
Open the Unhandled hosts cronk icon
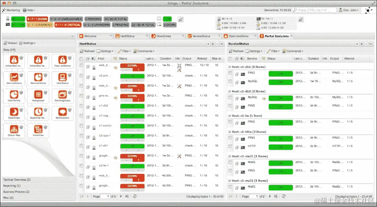click(x=38, y=59)
